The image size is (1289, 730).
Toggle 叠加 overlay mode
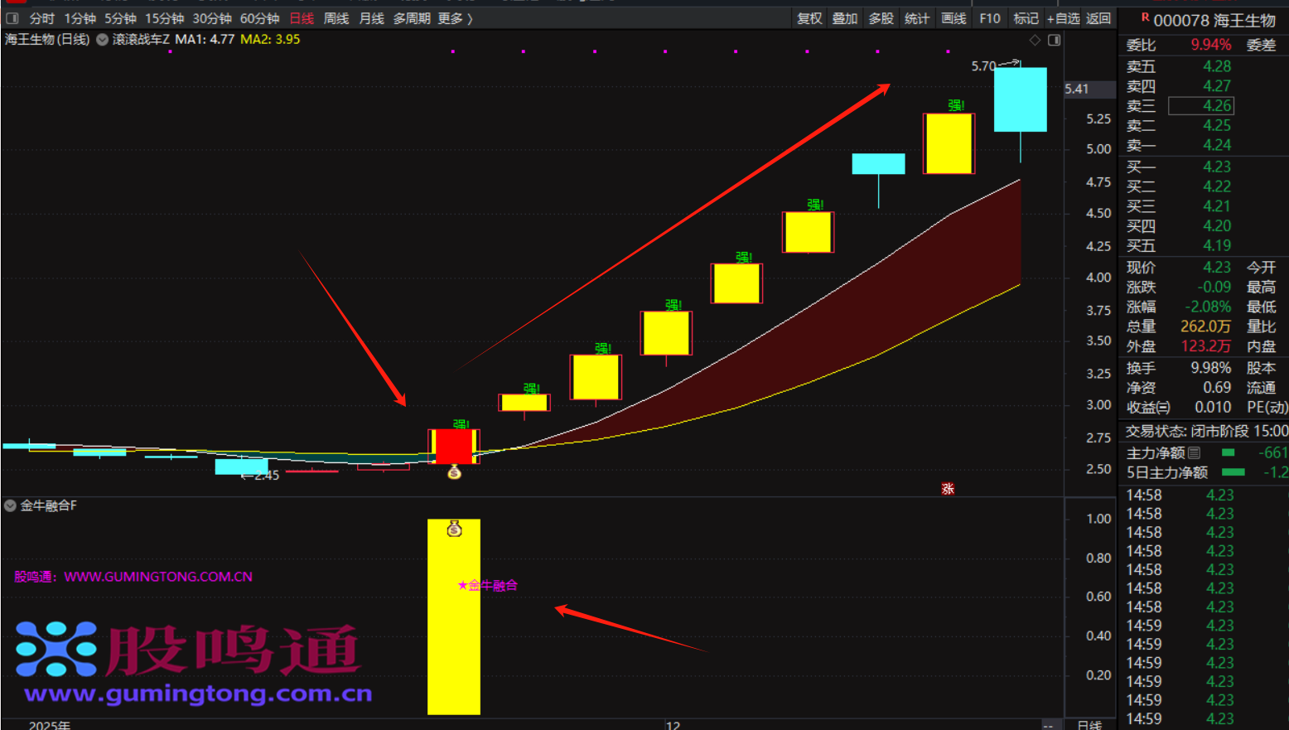[845, 18]
